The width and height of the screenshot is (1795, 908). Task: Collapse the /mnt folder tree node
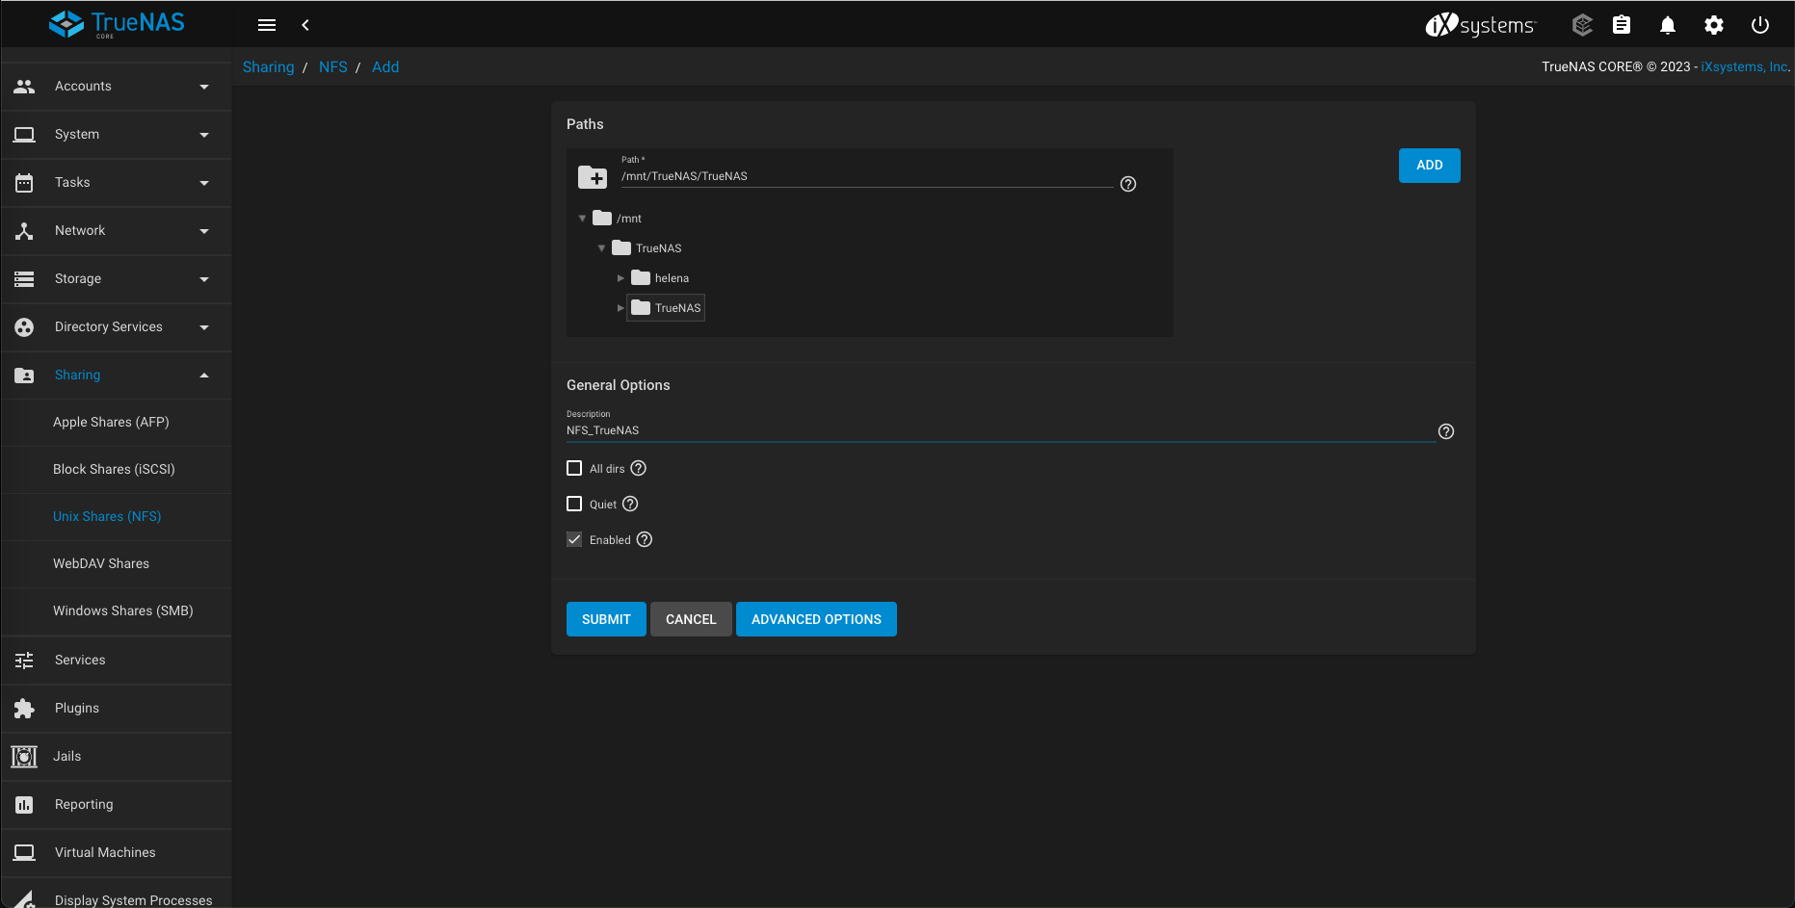click(582, 219)
